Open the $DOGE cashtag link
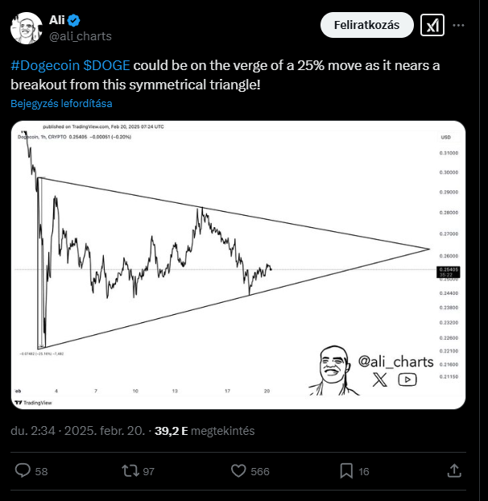Screen dimensions: 488x501 point(106,66)
